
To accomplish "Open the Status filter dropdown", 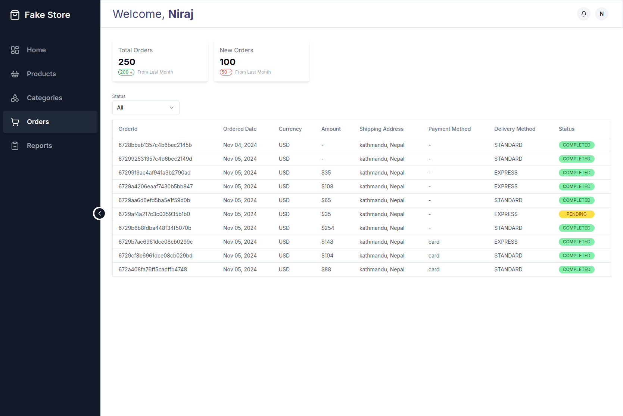I will tap(146, 108).
